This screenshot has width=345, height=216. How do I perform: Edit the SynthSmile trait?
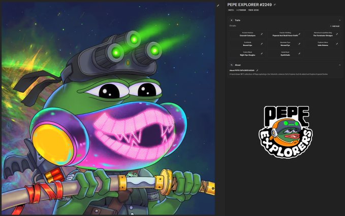coord(299,54)
